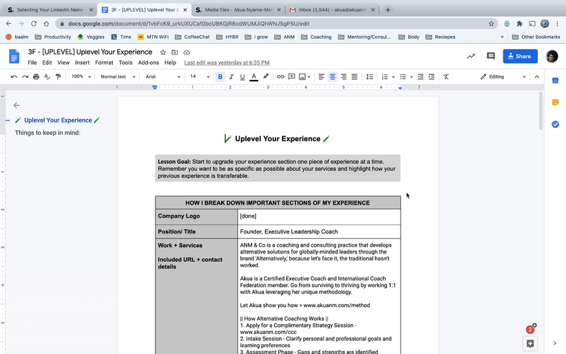
Task: Hide the menus with the collapse arrow
Action: [x=537, y=76]
